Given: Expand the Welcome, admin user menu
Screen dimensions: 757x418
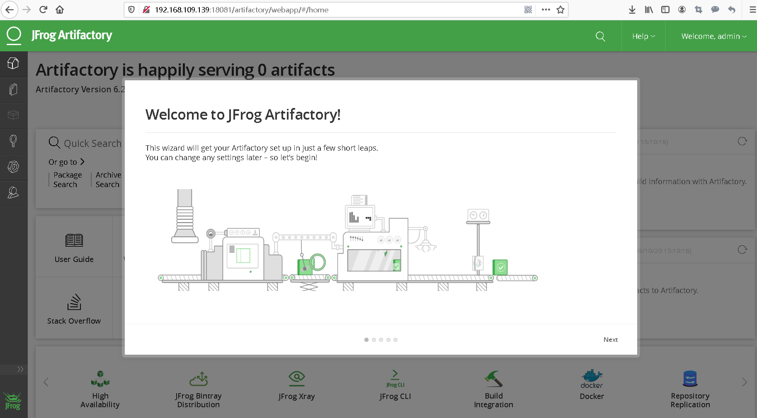Looking at the screenshot, I should (714, 36).
